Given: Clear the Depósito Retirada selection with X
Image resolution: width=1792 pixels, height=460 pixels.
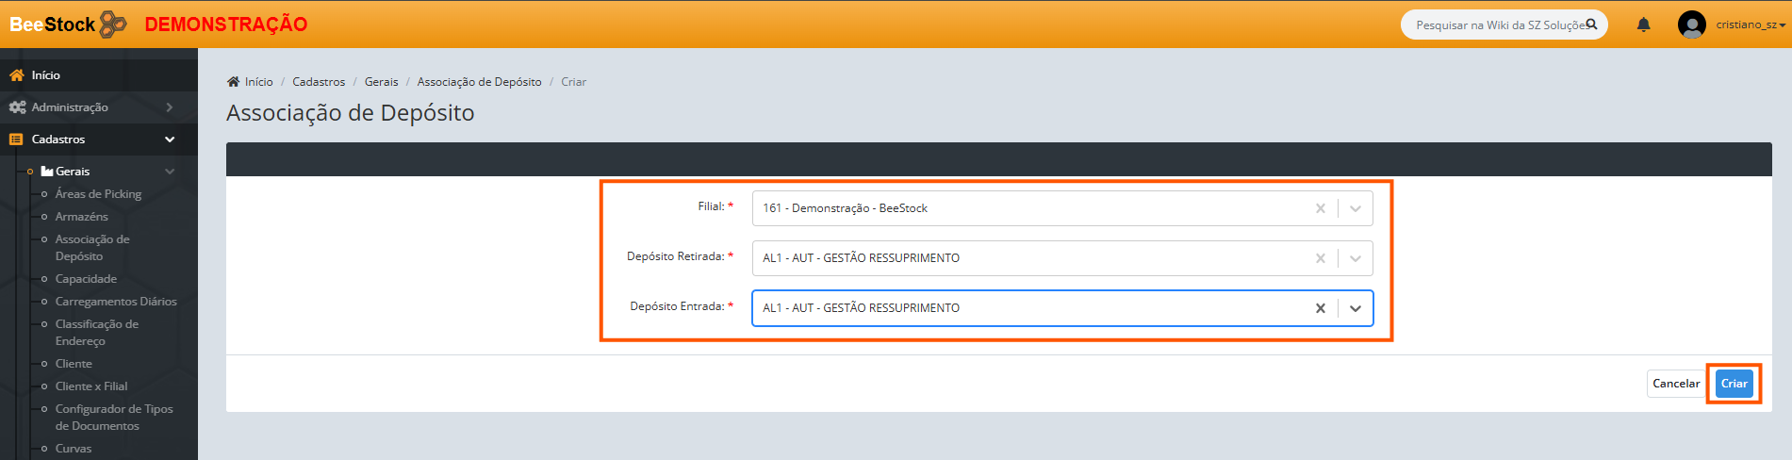Looking at the screenshot, I should tap(1320, 258).
